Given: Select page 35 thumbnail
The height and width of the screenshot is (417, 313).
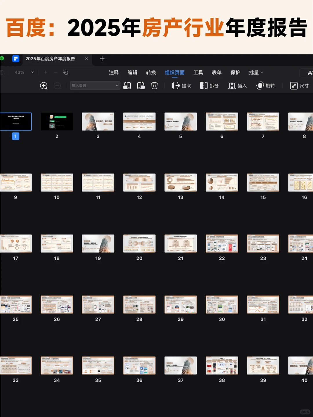Looking at the screenshot, I should point(98,365).
